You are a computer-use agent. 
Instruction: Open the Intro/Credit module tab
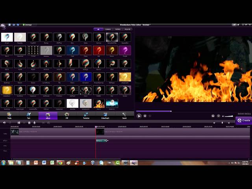[x=105, y=116]
